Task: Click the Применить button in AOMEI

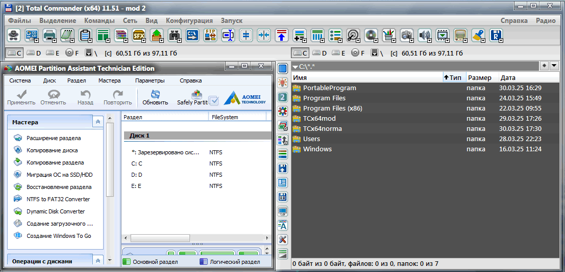Action: 21,97
